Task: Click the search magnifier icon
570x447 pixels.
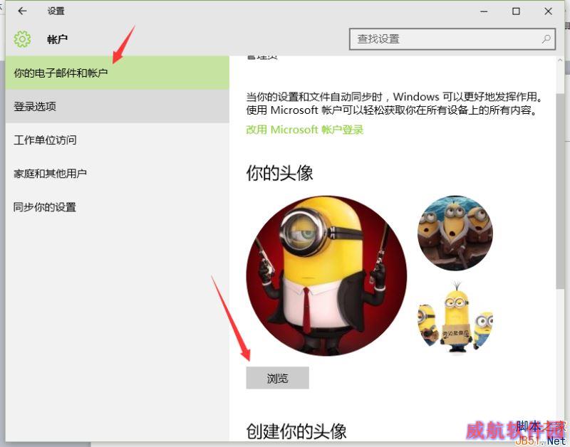Action: (546, 39)
